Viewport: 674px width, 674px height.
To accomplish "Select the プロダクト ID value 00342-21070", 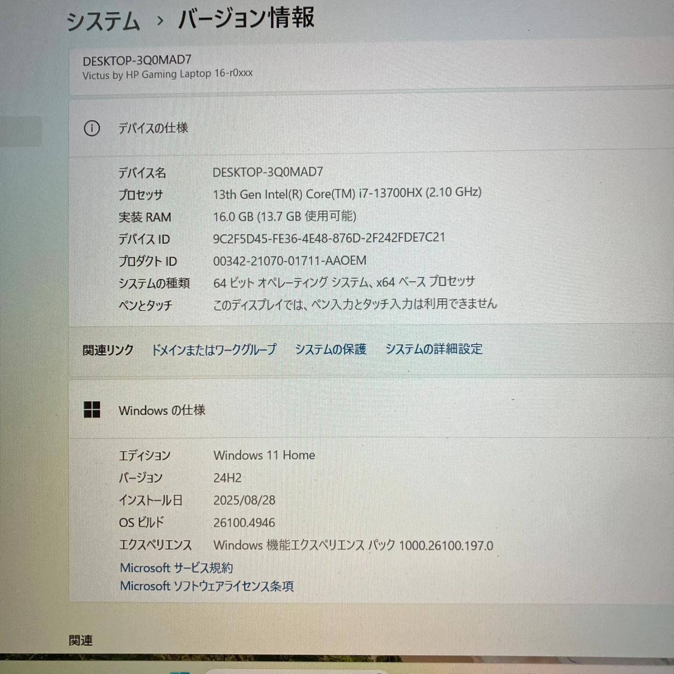I will (290, 261).
